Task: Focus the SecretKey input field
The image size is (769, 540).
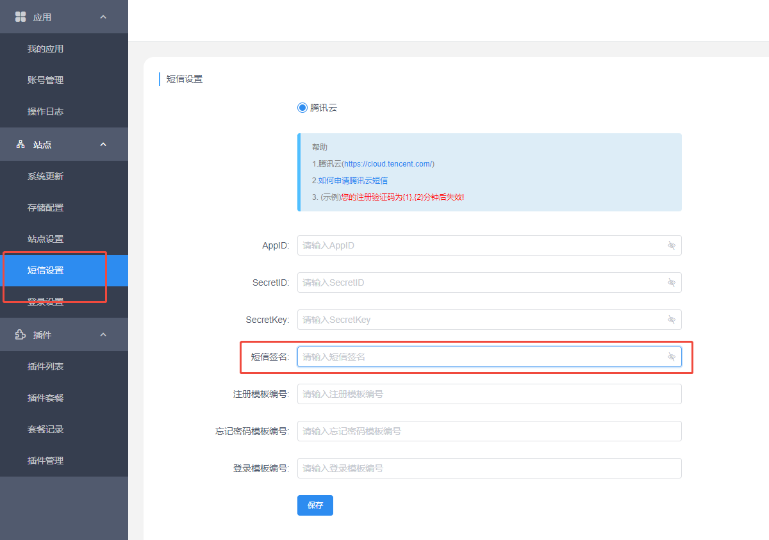Action: click(x=490, y=320)
